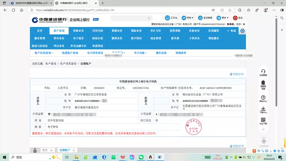Open the 电子回单查询 link
This screenshot has width=286, height=161.
(95, 53)
